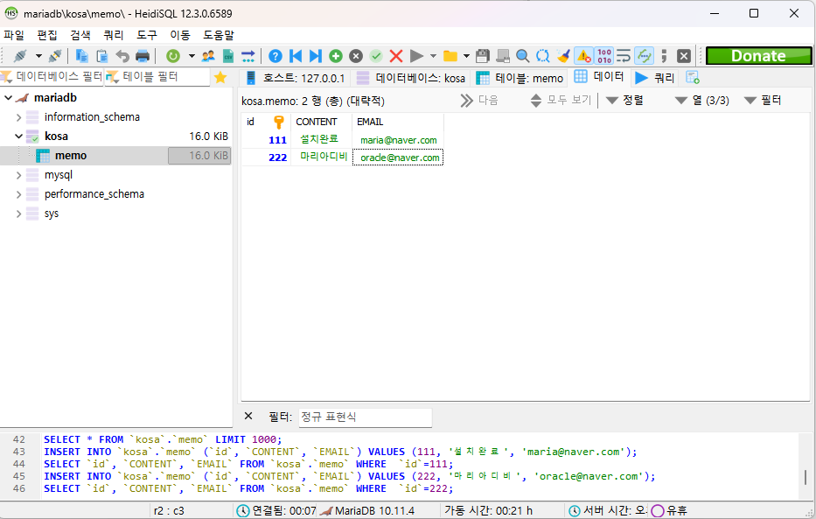Click the Save as snippet icon
The image size is (816, 519).
tap(503, 56)
